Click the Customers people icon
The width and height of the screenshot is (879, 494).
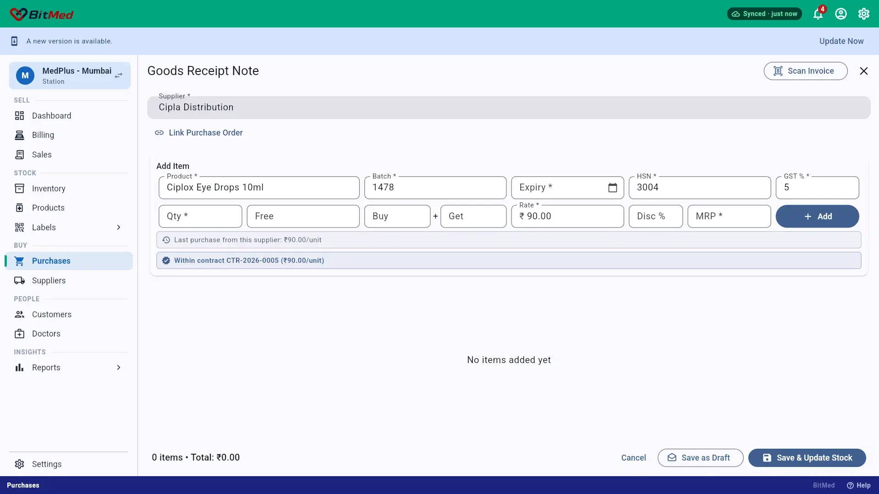click(19, 315)
